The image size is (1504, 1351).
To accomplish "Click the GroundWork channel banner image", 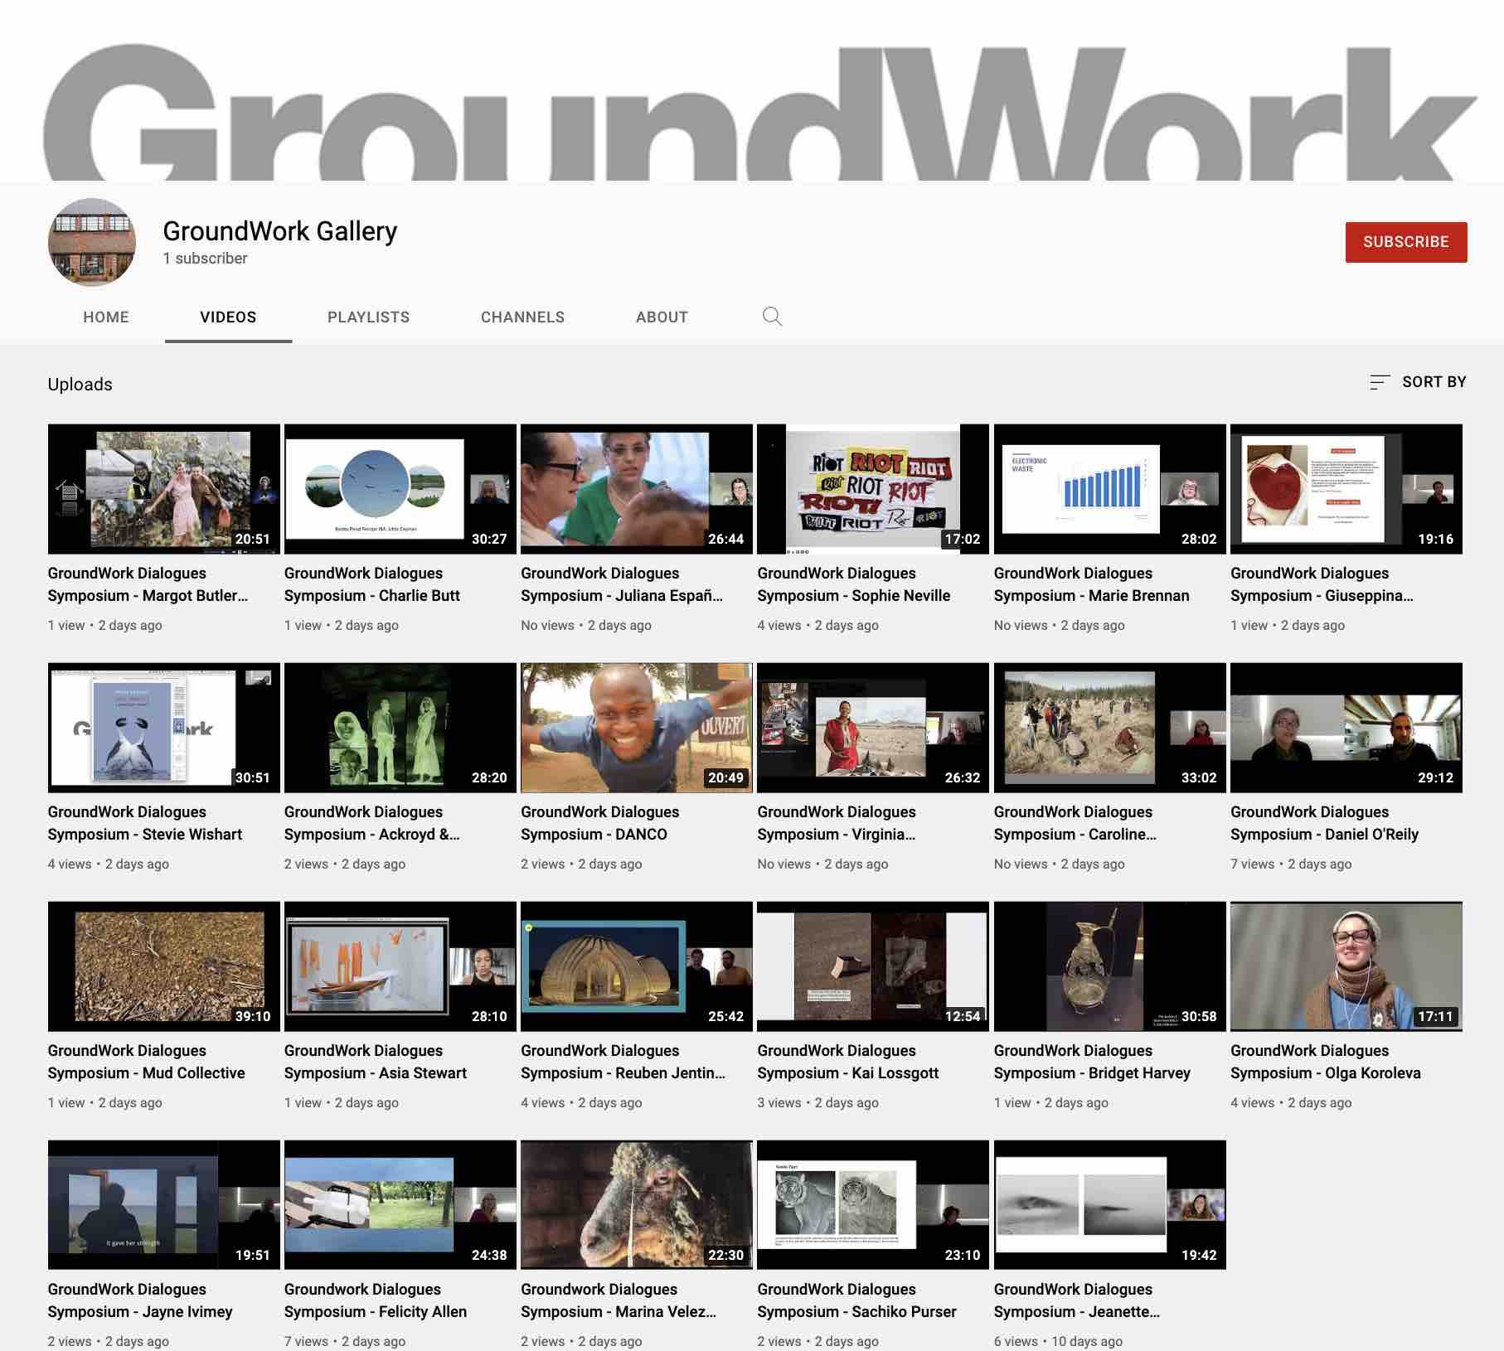I will pos(752,90).
